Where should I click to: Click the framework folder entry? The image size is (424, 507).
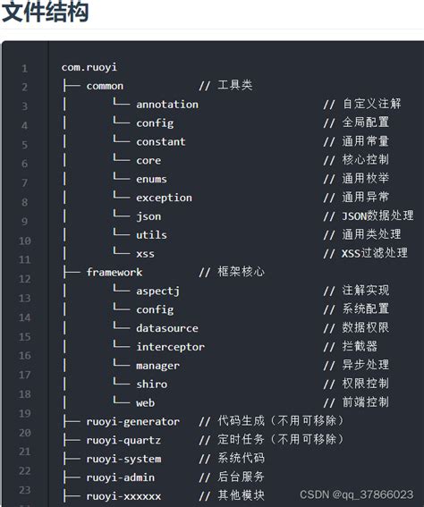pyautogui.click(x=114, y=272)
